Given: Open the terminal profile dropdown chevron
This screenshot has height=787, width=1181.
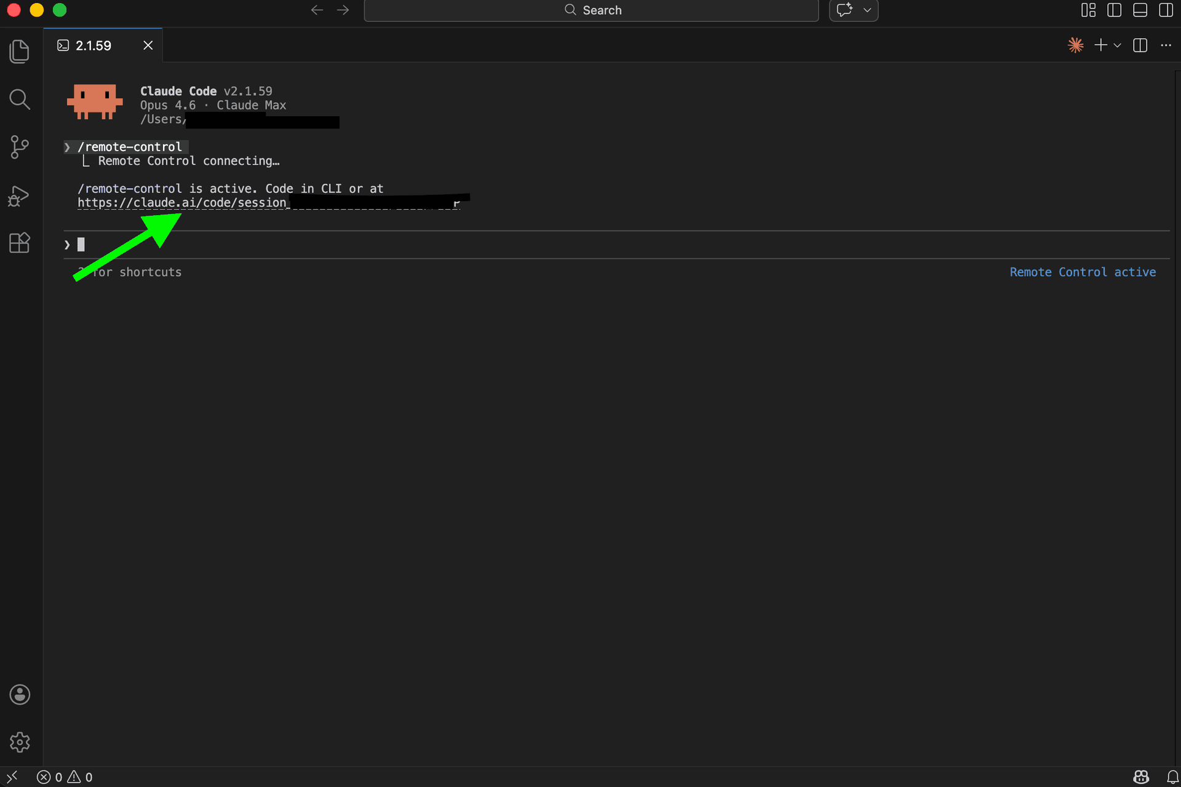Looking at the screenshot, I should pyautogui.click(x=1118, y=45).
